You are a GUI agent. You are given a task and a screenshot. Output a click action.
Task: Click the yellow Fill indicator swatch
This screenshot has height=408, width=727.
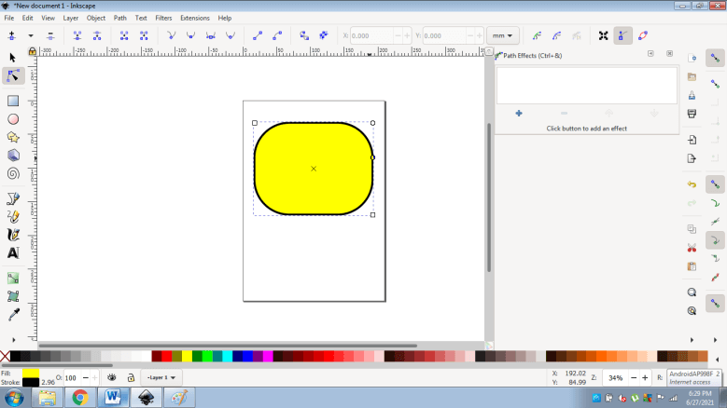[31, 374]
